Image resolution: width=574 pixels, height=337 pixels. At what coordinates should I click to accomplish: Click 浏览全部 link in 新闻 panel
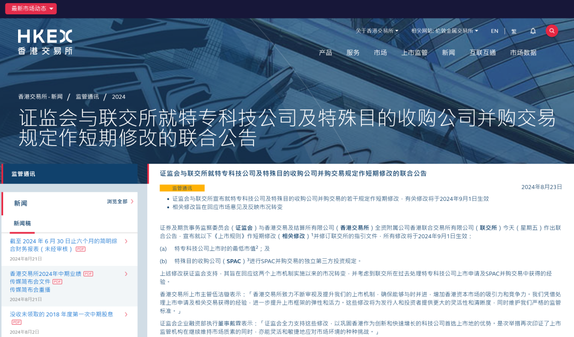coord(117,201)
